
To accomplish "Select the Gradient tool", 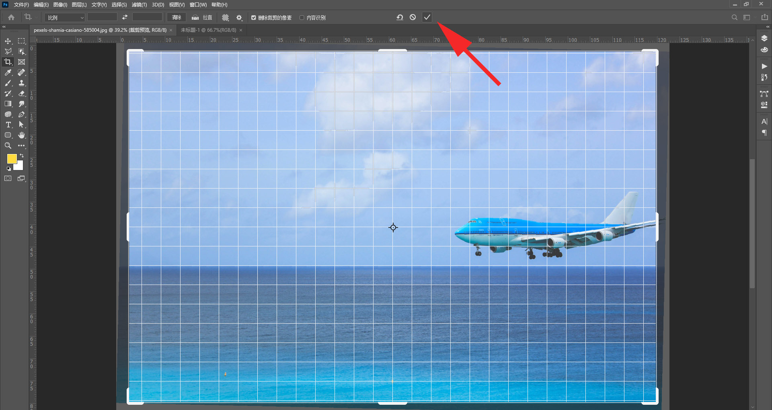I will [8, 104].
